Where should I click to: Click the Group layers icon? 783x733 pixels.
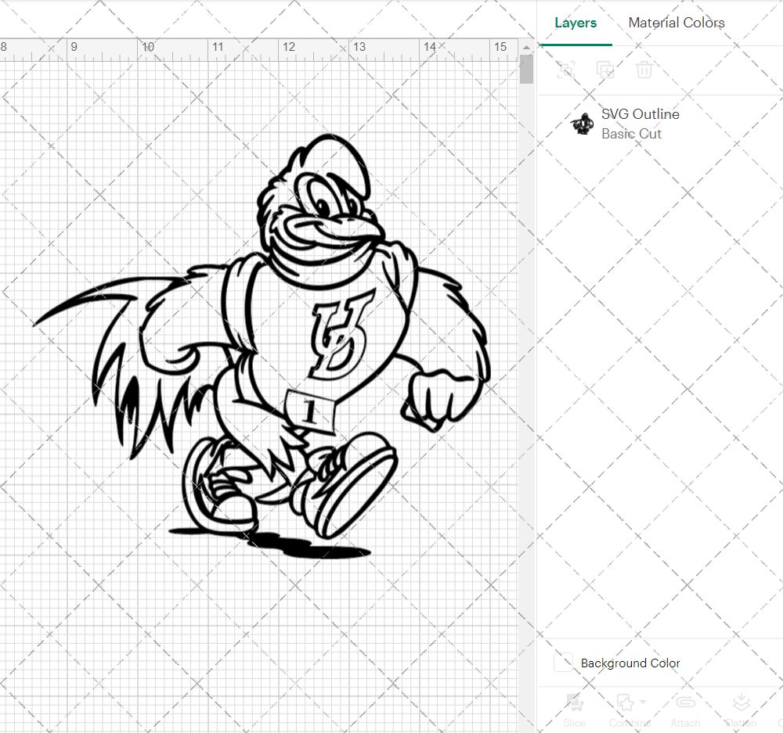(566, 70)
